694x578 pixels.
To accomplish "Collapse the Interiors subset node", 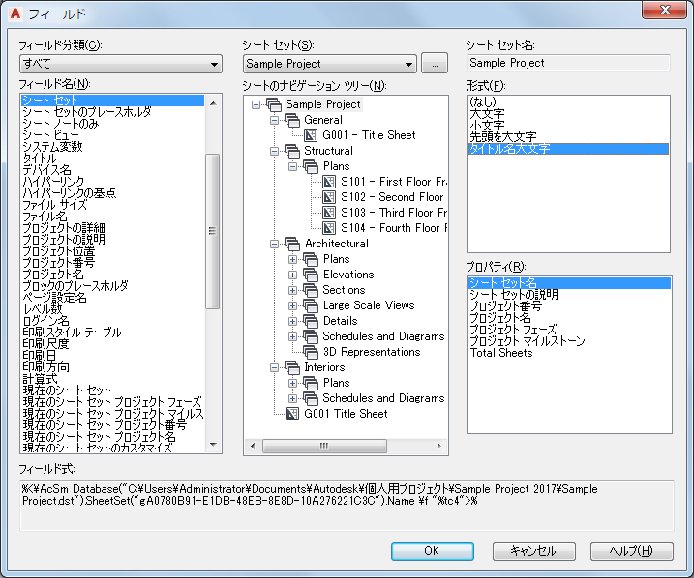I will (275, 367).
